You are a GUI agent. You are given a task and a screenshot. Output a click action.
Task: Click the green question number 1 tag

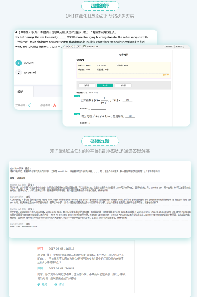pos(77,96)
